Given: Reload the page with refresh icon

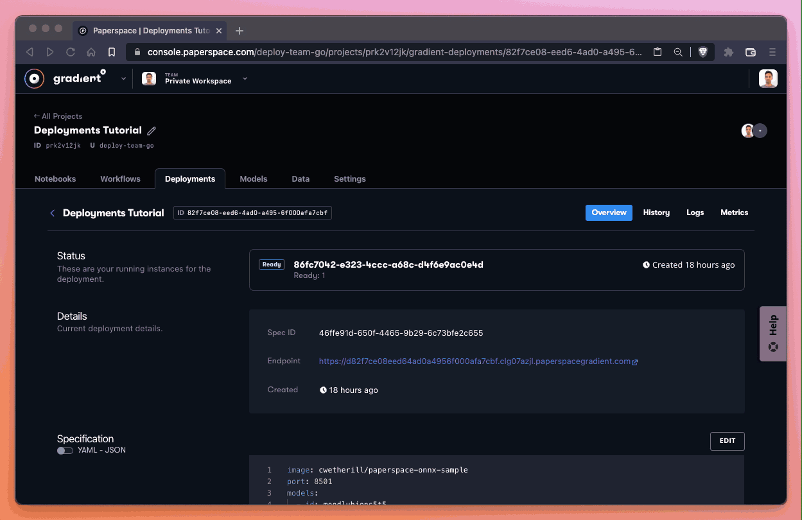Looking at the screenshot, I should [71, 52].
